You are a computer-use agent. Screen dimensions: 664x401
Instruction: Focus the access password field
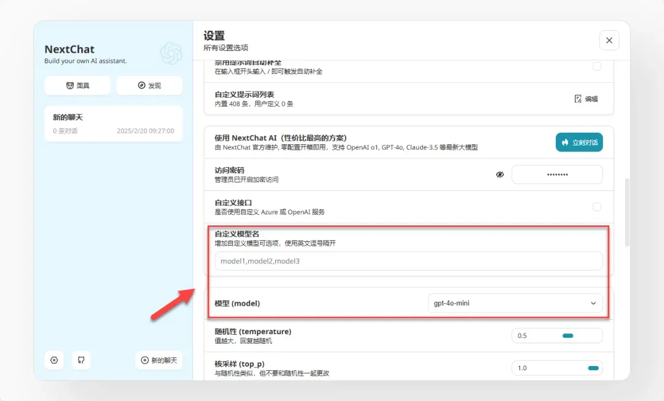point(557,174)
